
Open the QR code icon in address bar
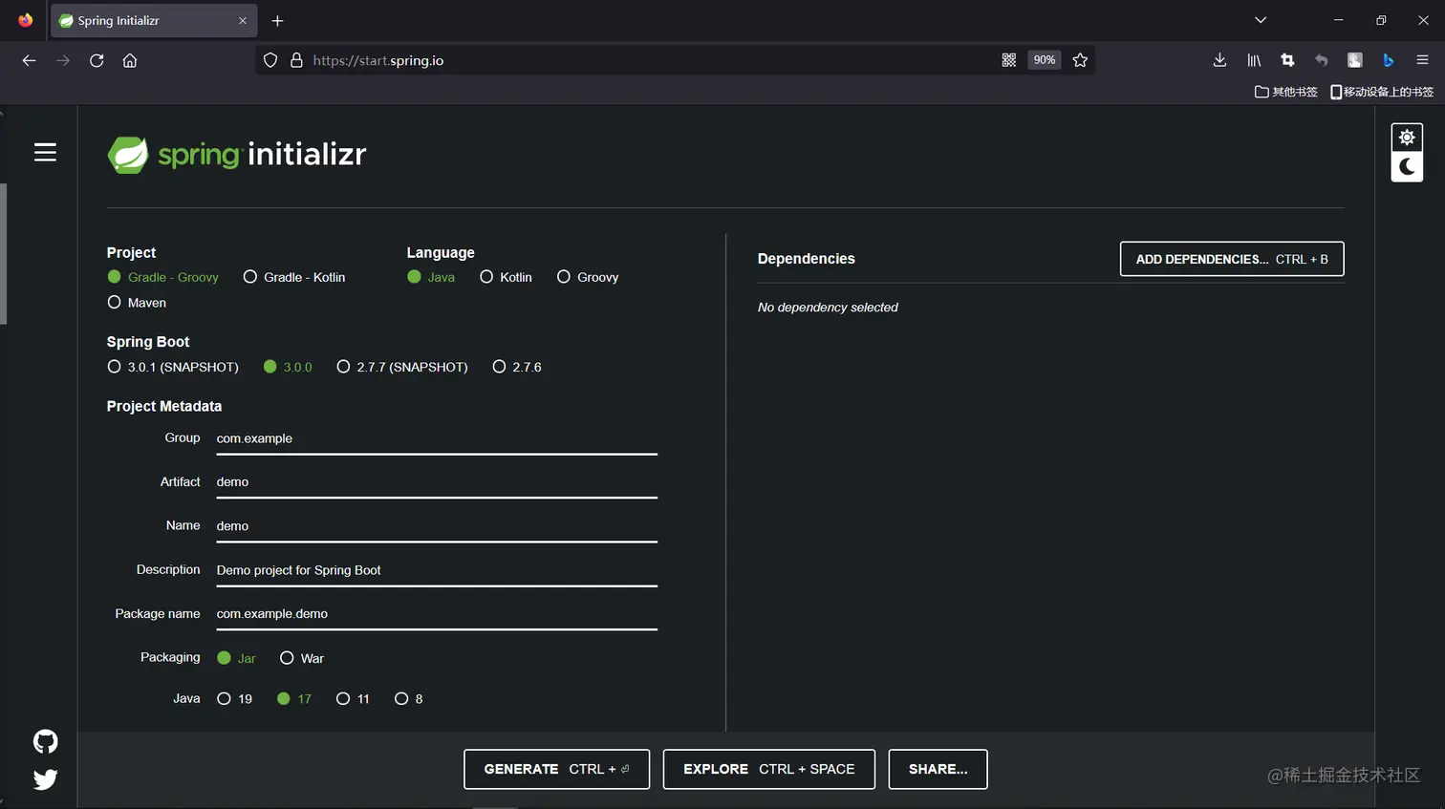tap(1008, 60)
